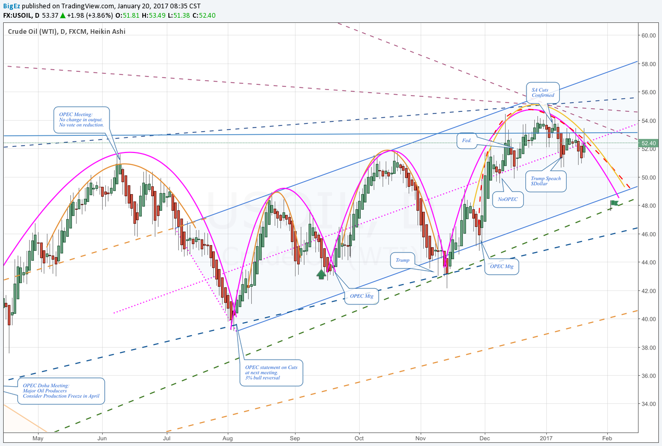This screenshot has width=662, height=446.
Task: Click the 'NoOPEC' callout label
Action: pyautogui.click(x=507, y=199)
